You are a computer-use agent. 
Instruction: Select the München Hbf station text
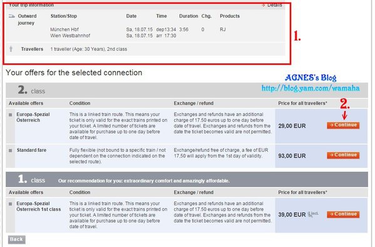point(64,29)
